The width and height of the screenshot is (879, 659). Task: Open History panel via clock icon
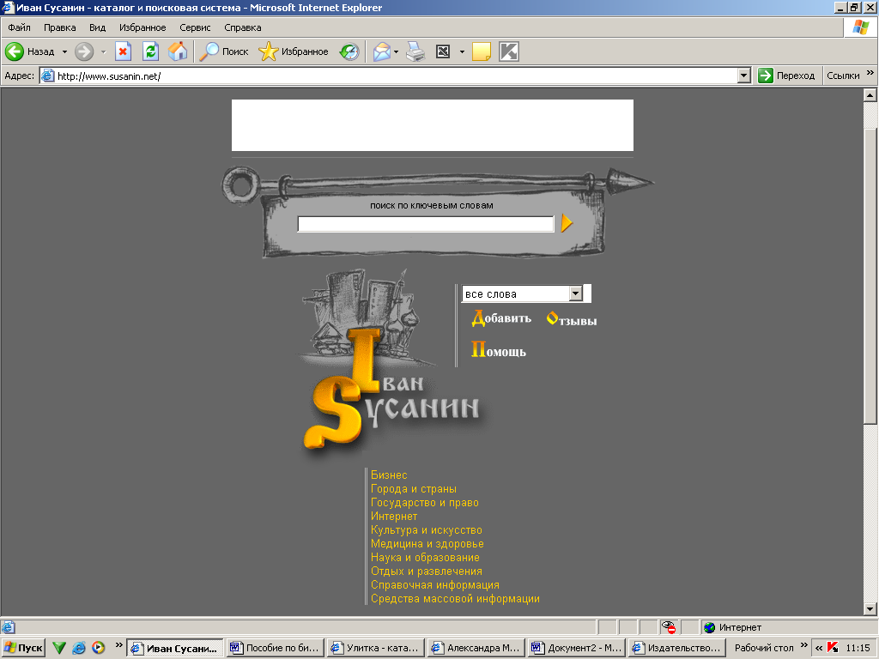(x=349, y=51)
